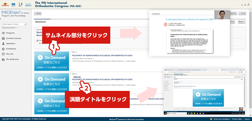This screenshot has height=121, width=252.
Task: Select the Sessions heading tab
Action: point(40,22)
